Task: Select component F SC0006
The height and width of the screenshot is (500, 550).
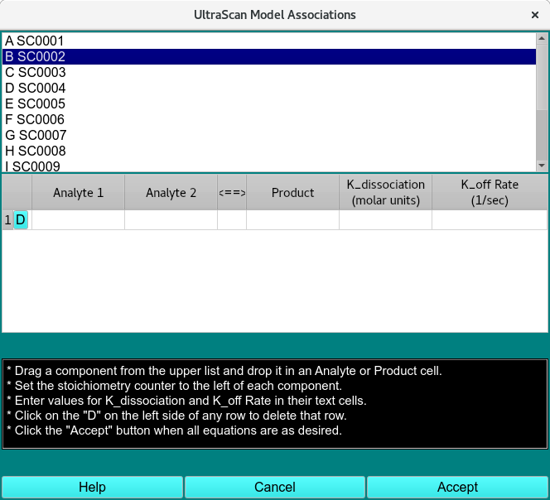Action: click(x=35, y=119)
